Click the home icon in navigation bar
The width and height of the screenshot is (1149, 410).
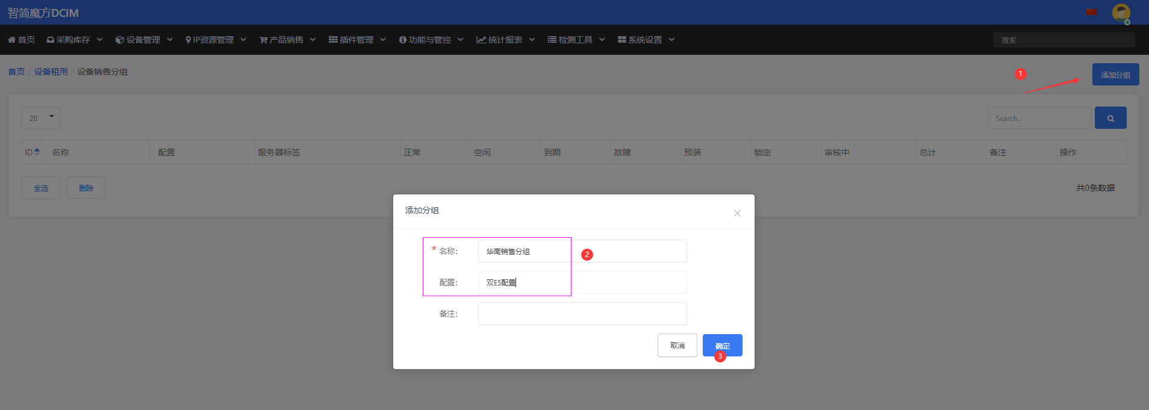[11, 40]
